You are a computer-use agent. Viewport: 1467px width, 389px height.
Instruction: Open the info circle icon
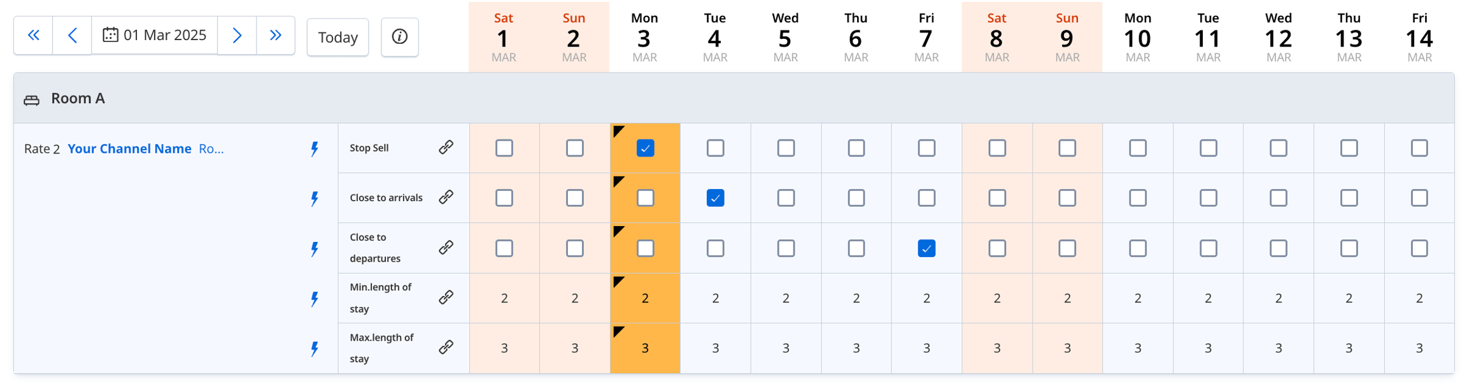point(400,37)
